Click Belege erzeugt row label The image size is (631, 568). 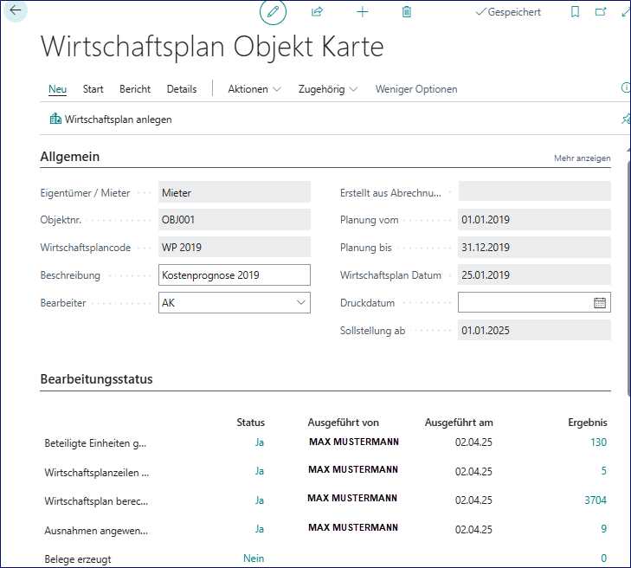(x=78, y=559)
